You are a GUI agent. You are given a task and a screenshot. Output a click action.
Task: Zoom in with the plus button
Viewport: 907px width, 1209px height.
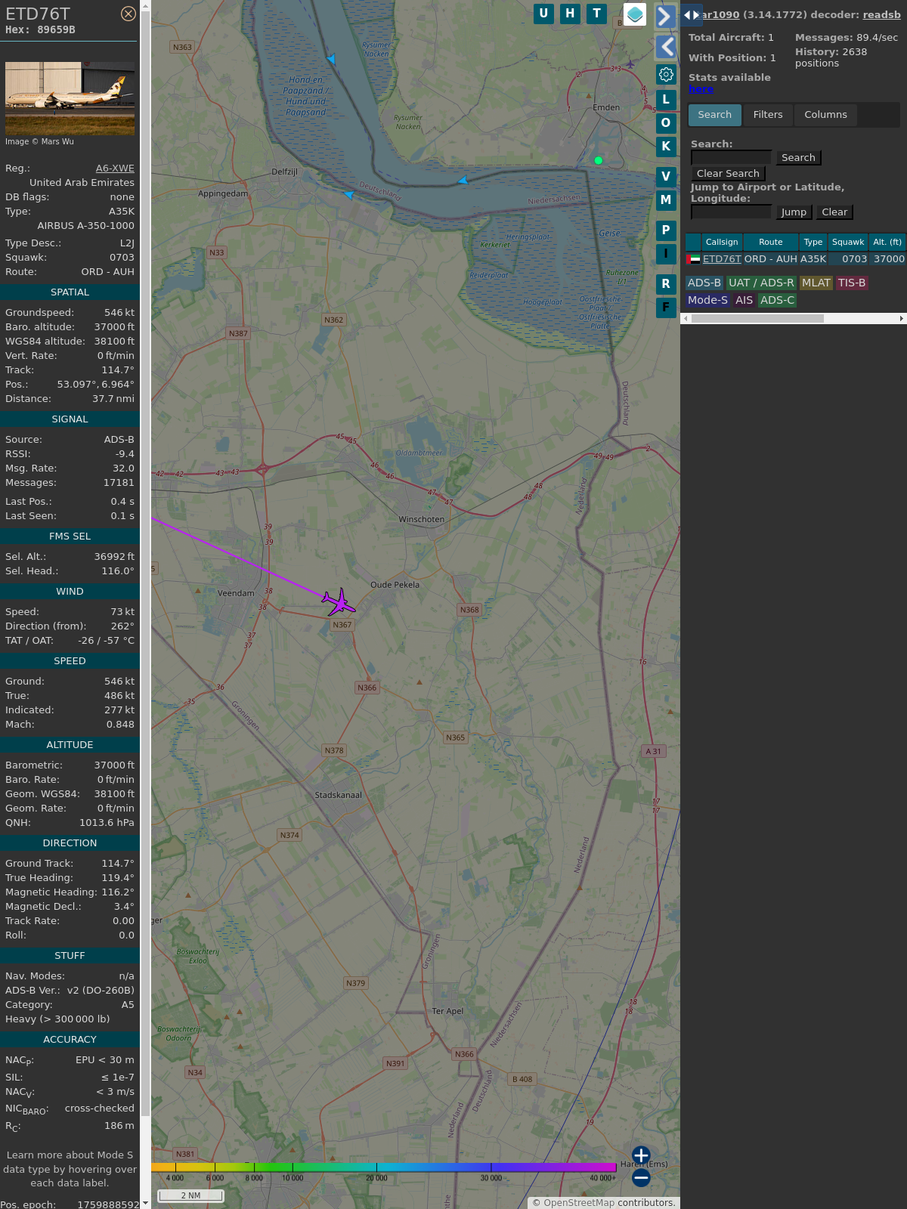click(641, 1155)
